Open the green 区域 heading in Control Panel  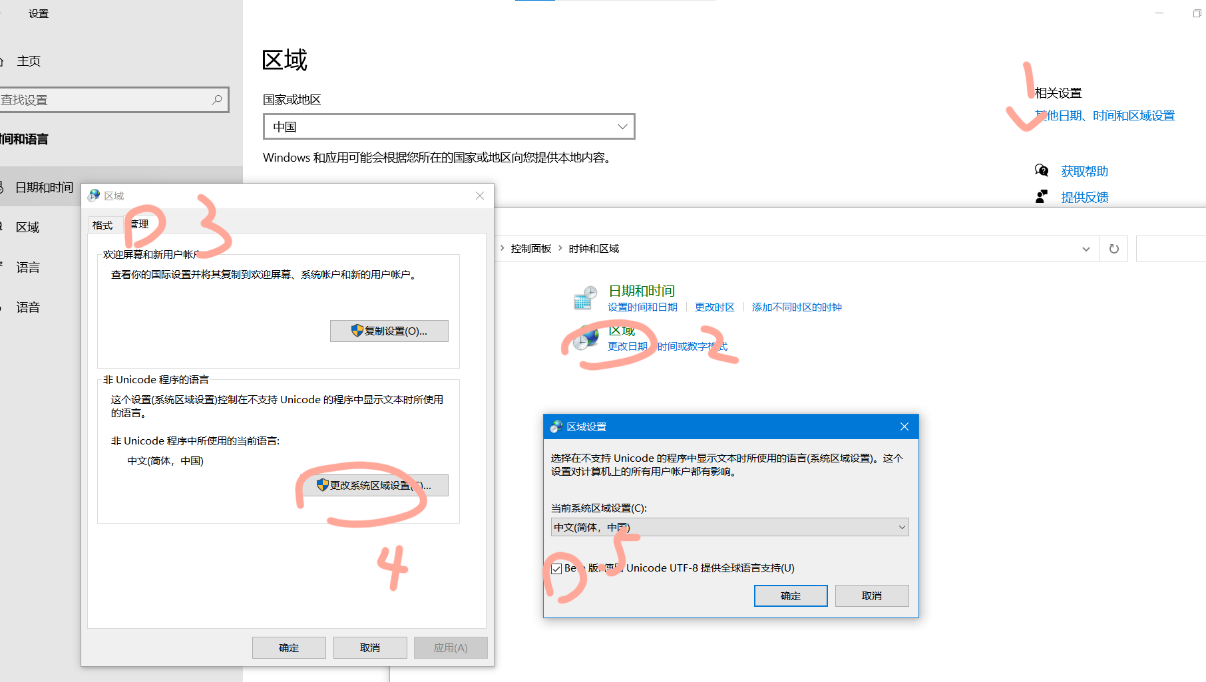point(622,331)
